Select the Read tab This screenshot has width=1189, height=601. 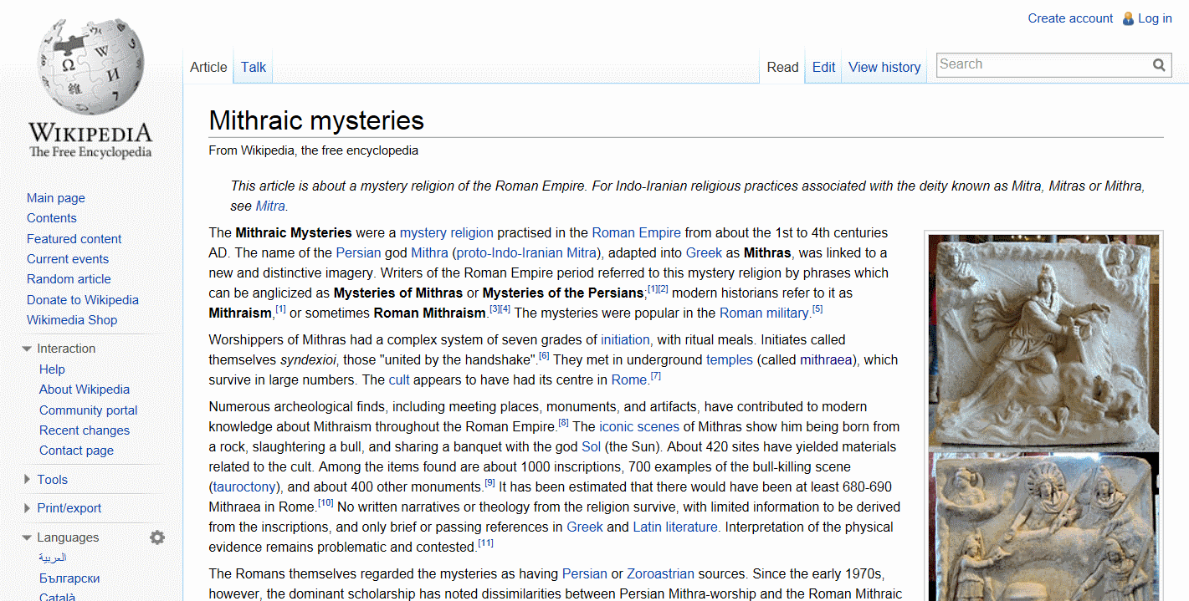[783, 67]
